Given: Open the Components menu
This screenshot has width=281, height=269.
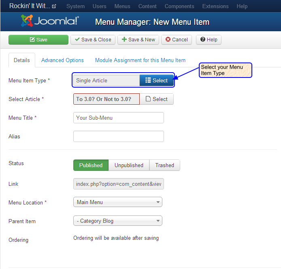Looking at the screenshot, I should [179, 6].
